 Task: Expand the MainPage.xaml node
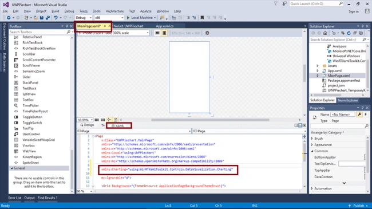click(x=318, y=76)
